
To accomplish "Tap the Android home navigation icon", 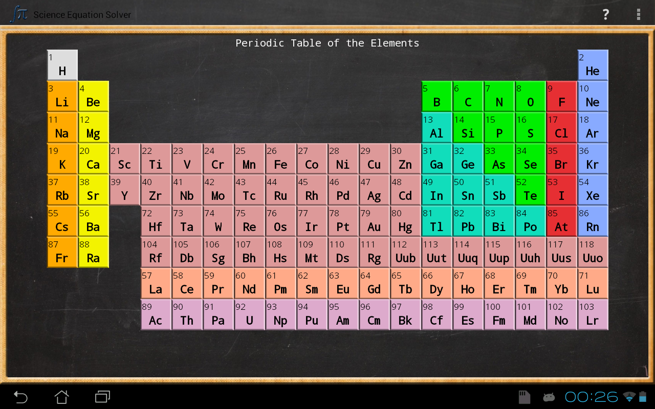I will coord(62,397).
